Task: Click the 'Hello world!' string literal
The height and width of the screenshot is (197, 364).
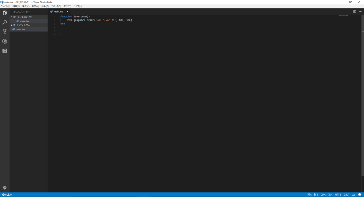Action: point(106,20)
